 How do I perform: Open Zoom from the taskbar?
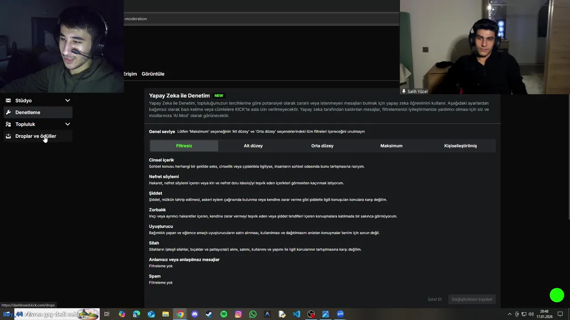(x=340, y=314)
